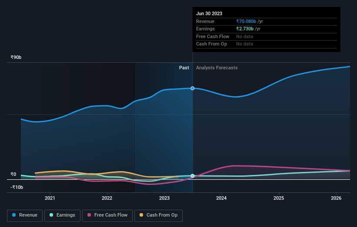Click the teal Earnings legend dot

tap(51, 215)
